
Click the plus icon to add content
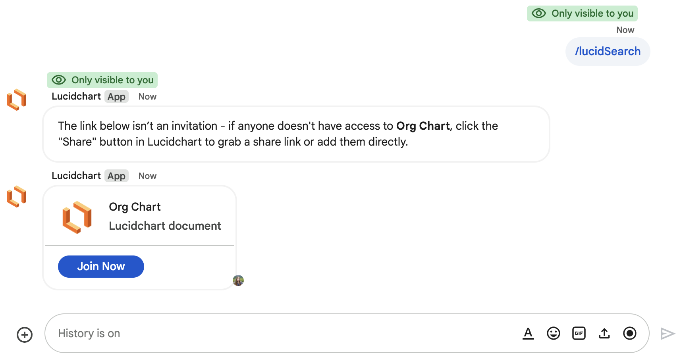click(24, 334)
